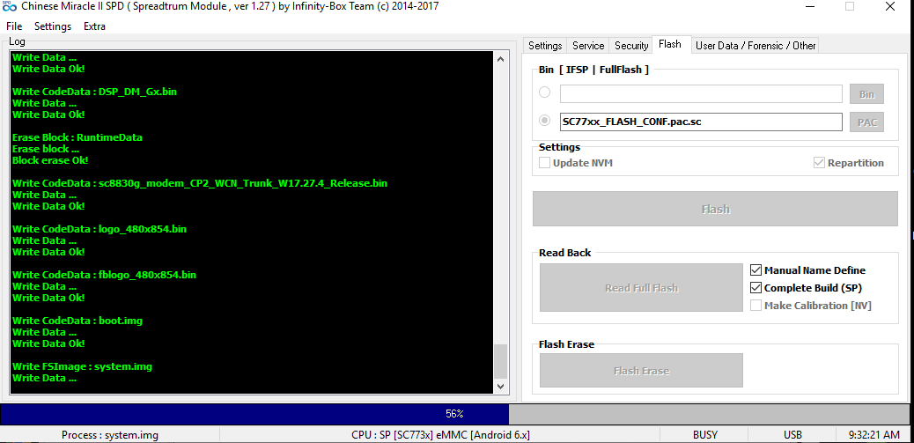Toggle Complete Build (SP) checkbox
Viewport: 914px width, 443px height.
coord(756,288)
